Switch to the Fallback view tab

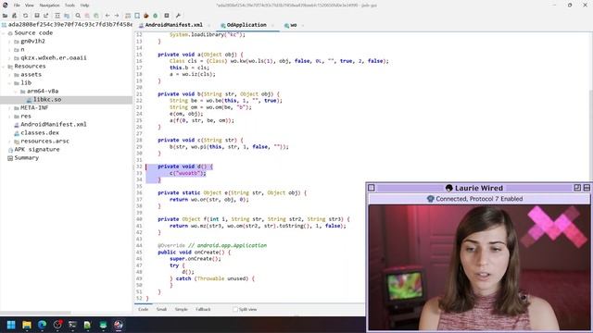point(203,309)
